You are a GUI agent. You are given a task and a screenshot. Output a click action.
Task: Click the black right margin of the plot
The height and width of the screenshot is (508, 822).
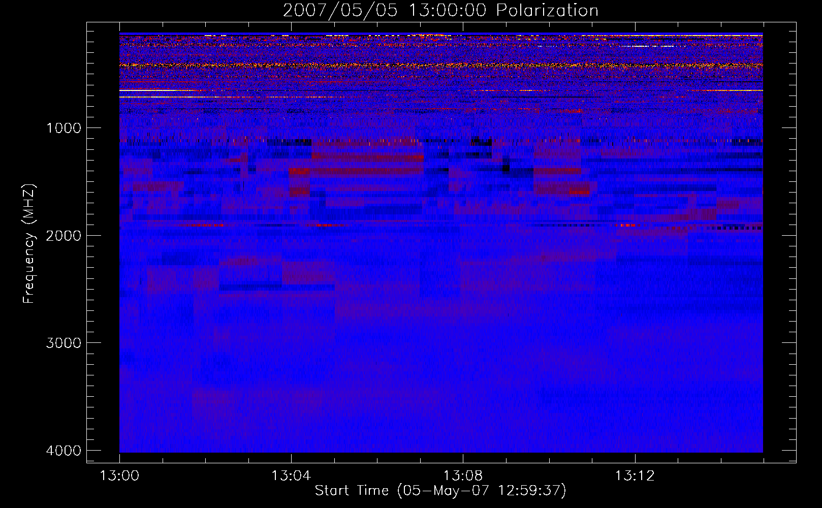click(779, 242)
